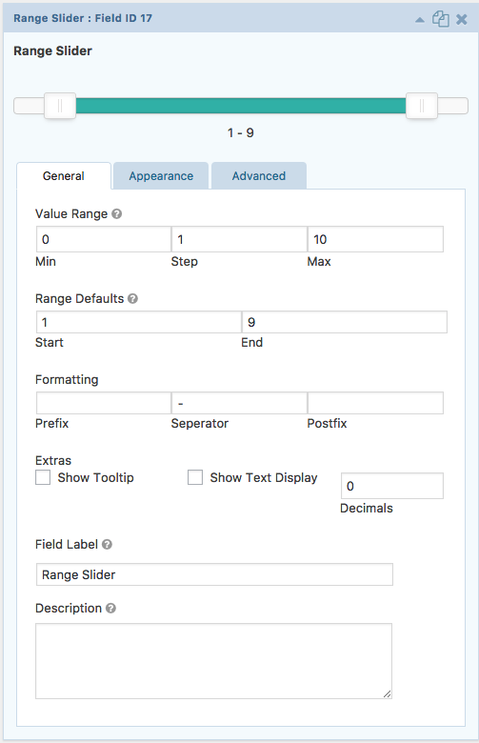This screenshot has height=743, width=479.
Task: Click the bold 'Range Slider' field heading
Action: tap(52, 51)
